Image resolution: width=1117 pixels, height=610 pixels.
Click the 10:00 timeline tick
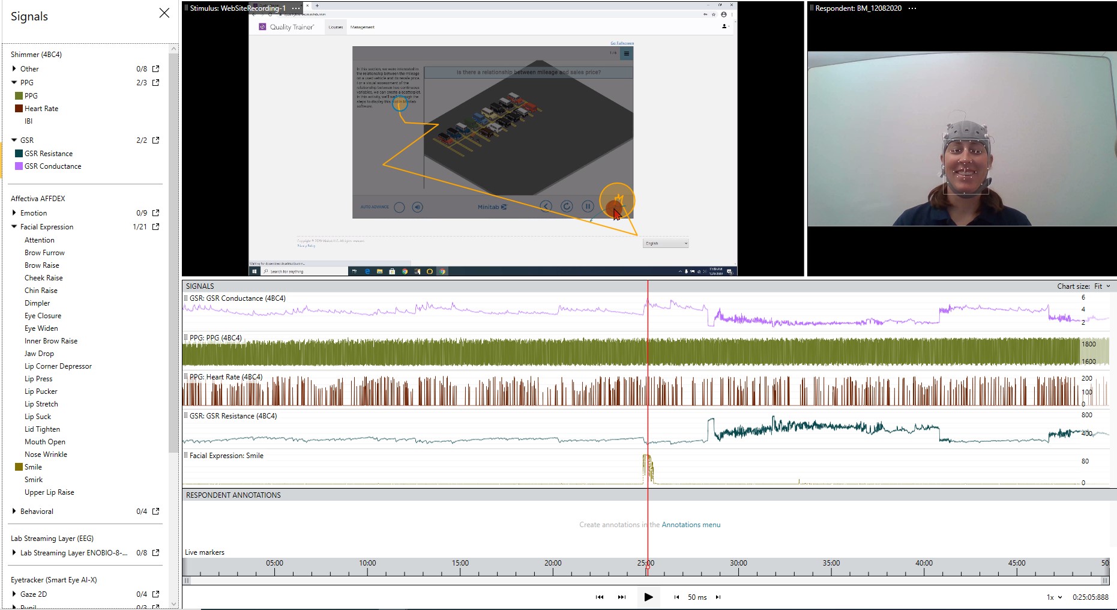(x=367, y=563)
